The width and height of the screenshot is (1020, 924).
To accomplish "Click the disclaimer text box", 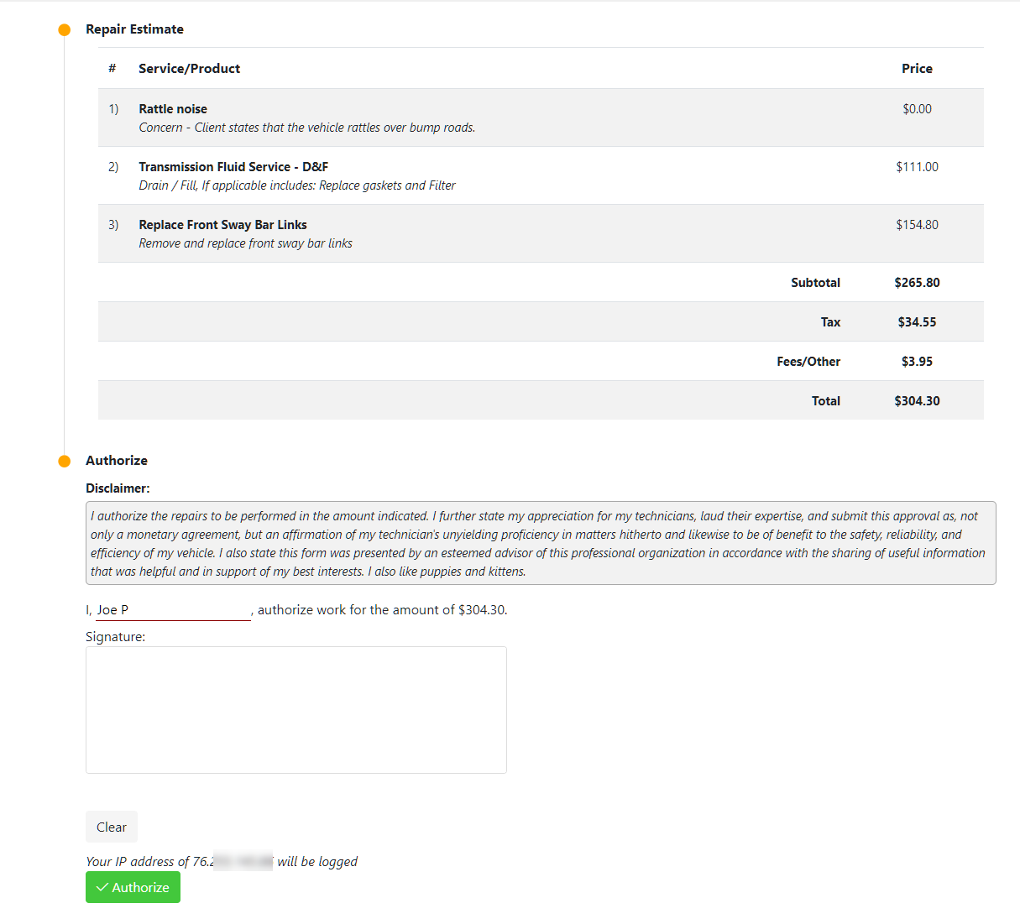I will point(541,543).
